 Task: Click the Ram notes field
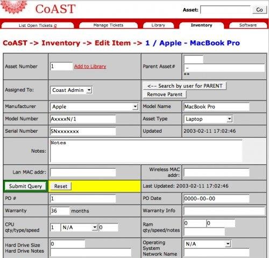(x=204, y=232)
